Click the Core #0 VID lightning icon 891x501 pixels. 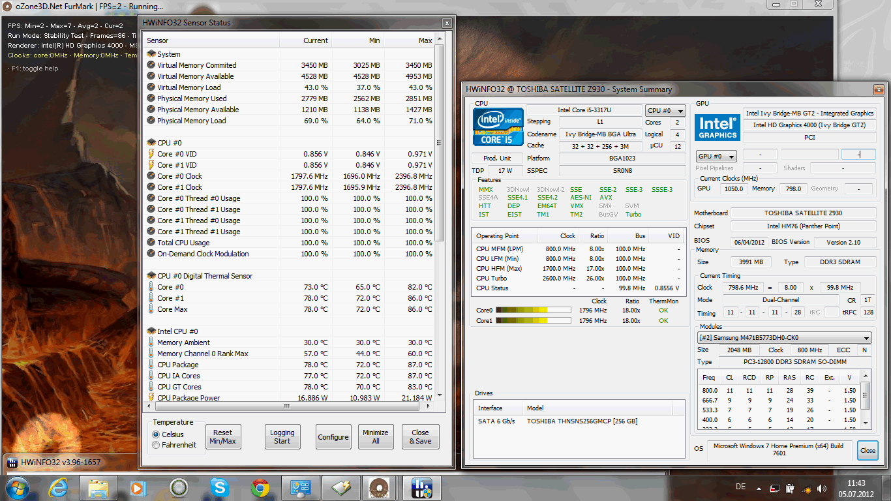[x=151, y=154]
